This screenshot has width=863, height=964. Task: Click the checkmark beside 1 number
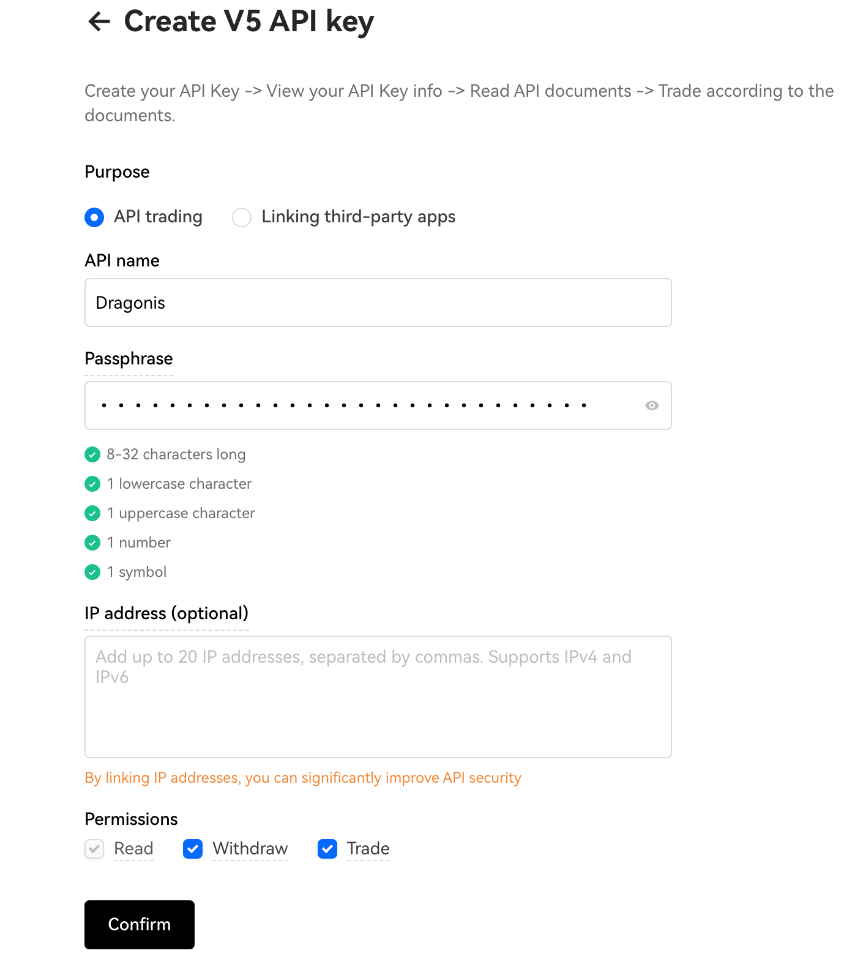click(x=92, y=543)
